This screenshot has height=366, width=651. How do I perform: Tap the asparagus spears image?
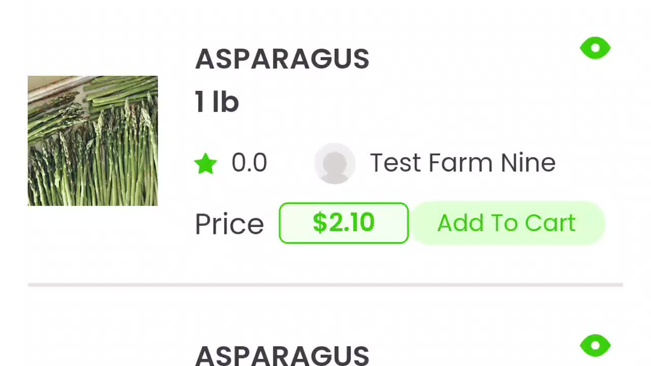[x=93, y=141]
